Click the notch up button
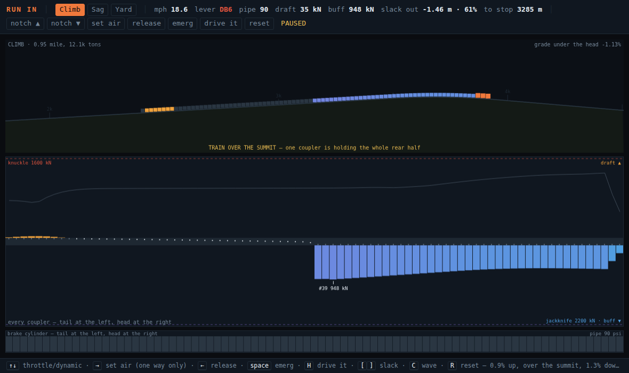This screenshot has height=373, width=629. [25, 23]
